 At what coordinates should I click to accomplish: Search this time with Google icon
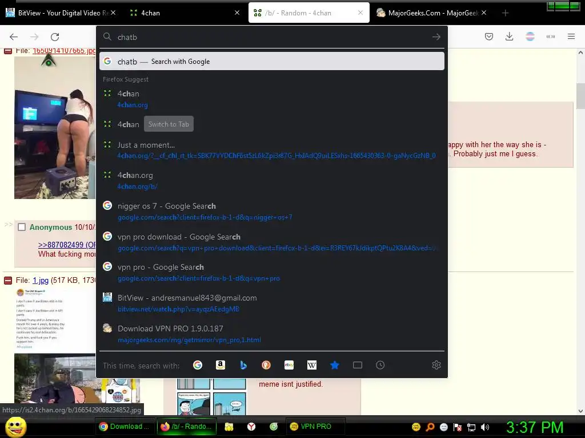pos(197,365)
